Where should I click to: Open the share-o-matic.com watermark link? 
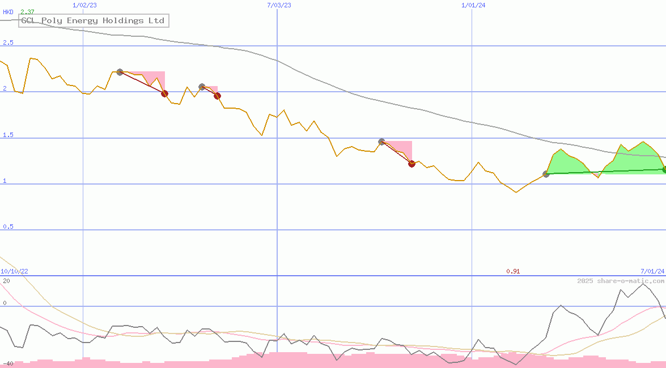[x=621, y=281]
